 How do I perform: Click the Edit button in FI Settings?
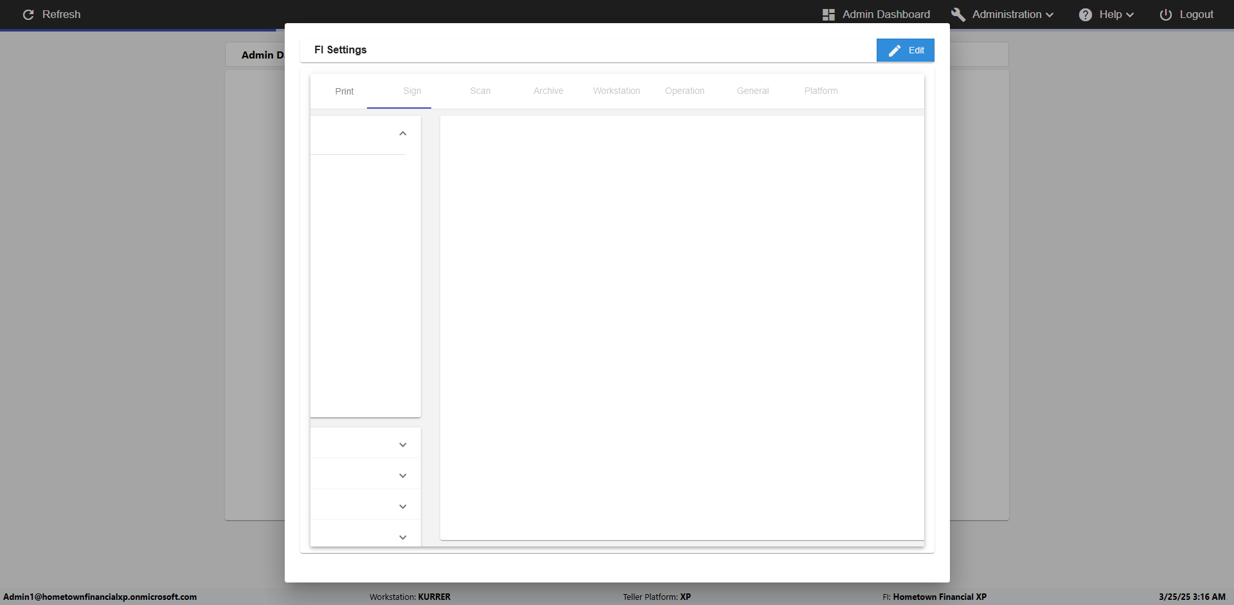(x=906, y=50)
